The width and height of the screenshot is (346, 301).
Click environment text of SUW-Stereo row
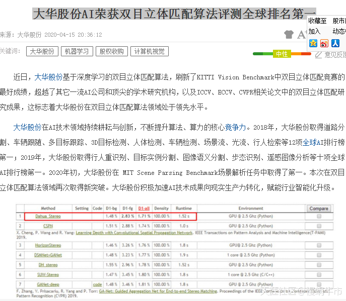pyautogui.click(x=251, y=274)
